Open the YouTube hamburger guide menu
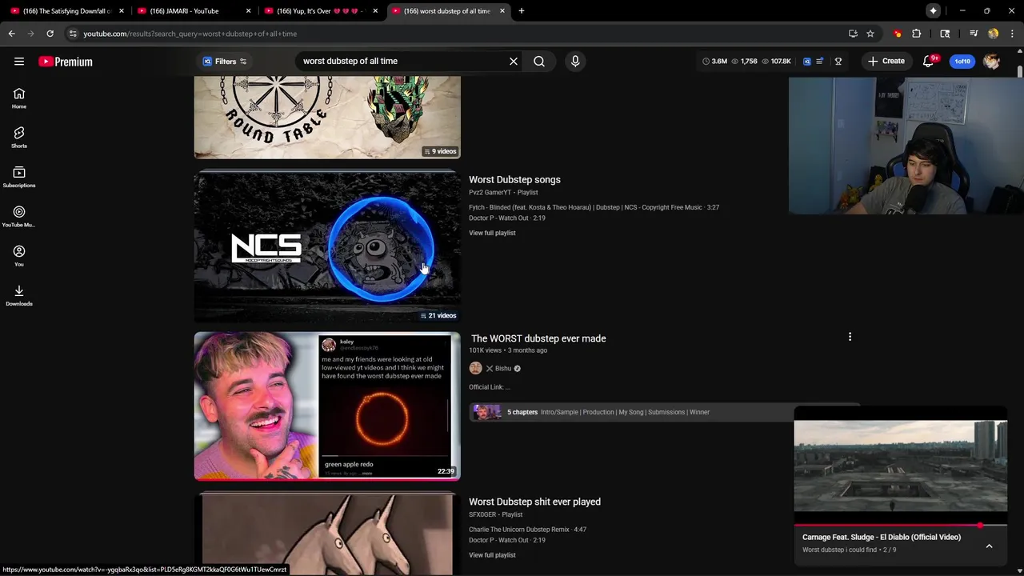Screen dimensions: 1024x576 pos(19,62)
